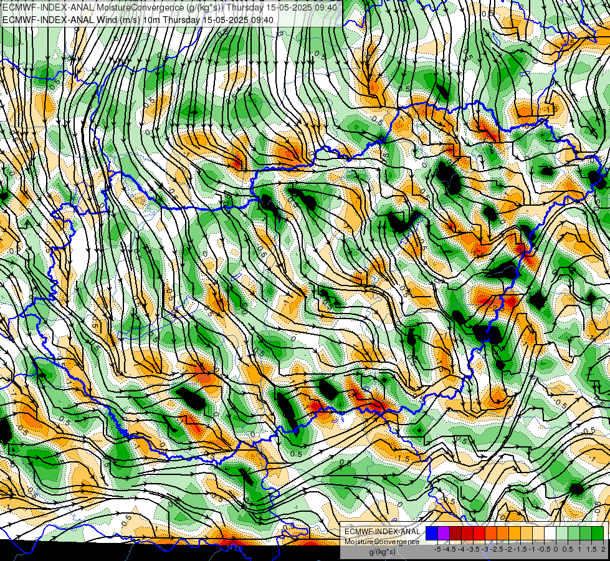Click the white legend swatch left of 0
The image size is (610, 561).
550,534
